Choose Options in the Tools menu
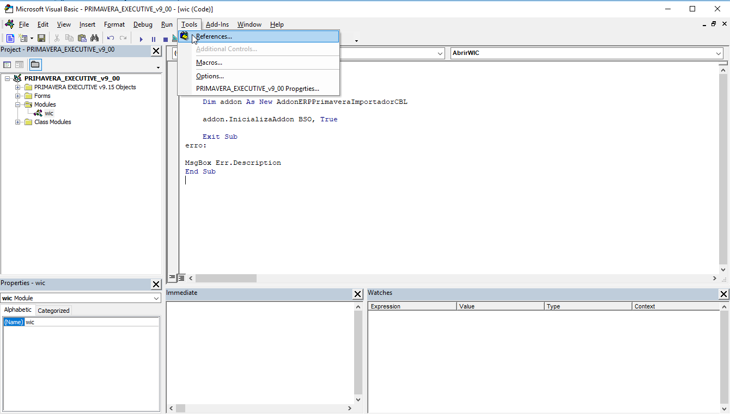Viewport: 730px width, 414px height. tap(210, 76)
